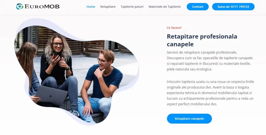Select Tapiterie paturi in navigation
Screen dimensions: 266x135
132,6
